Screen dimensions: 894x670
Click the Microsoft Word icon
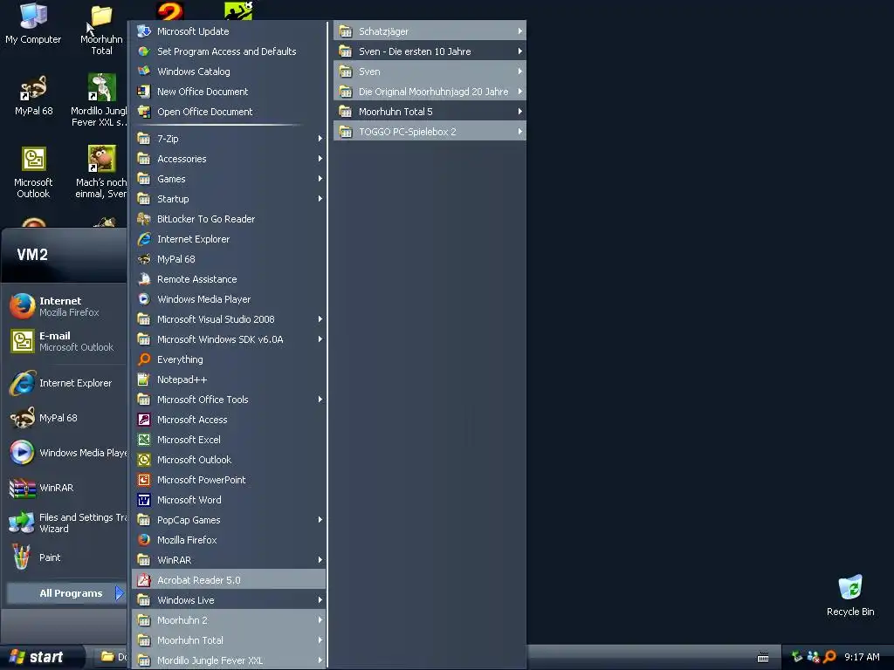pos(144,500)
